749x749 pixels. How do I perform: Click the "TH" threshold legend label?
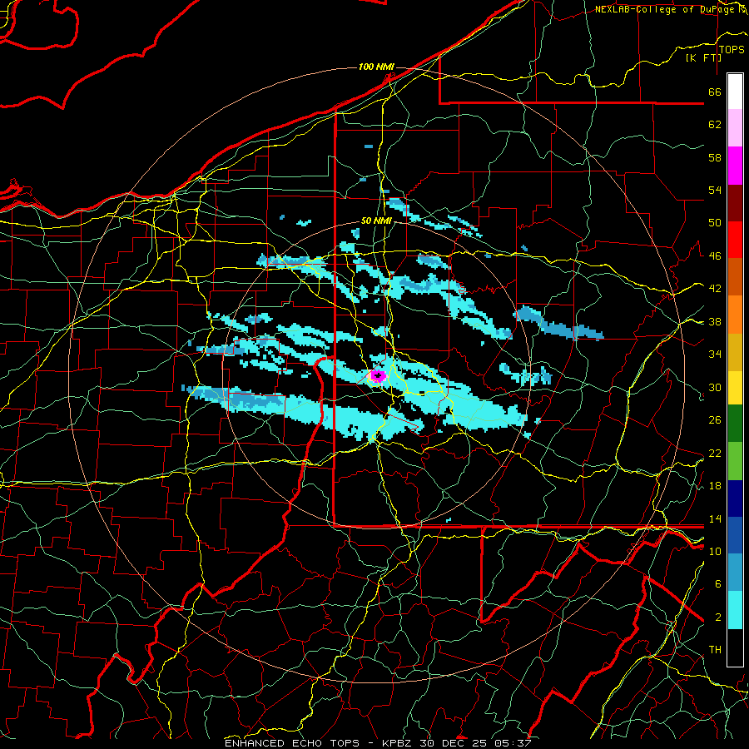click(x=715, y=650)
